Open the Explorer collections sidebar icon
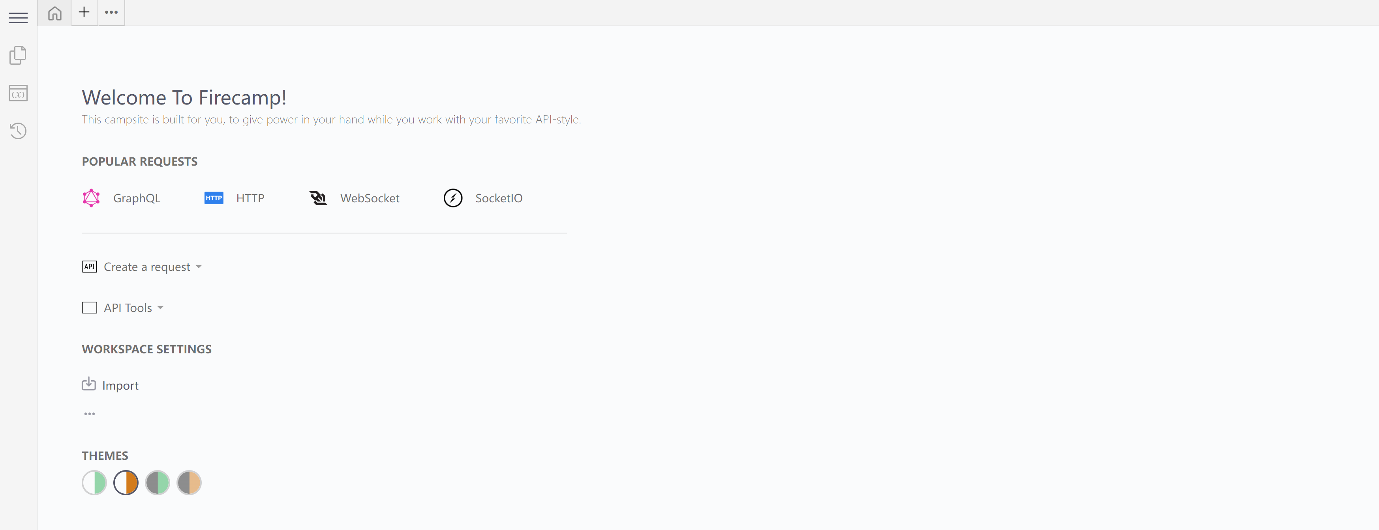This screenshot has height=530, width=1379. coord(18,55)
